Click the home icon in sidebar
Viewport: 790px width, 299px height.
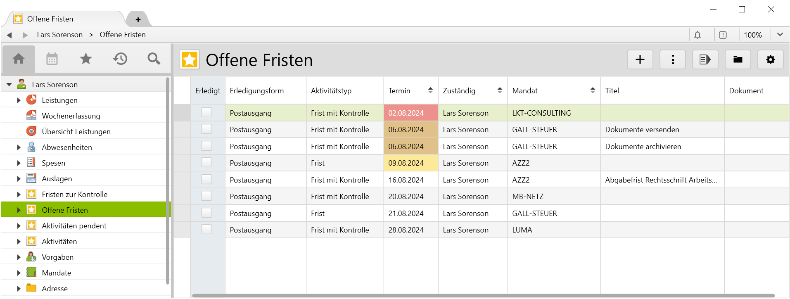[19, 59]
